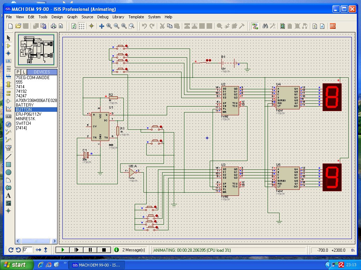Click the Open Design folder icon
Screen dimensions: 361x270
click(18, 26)
